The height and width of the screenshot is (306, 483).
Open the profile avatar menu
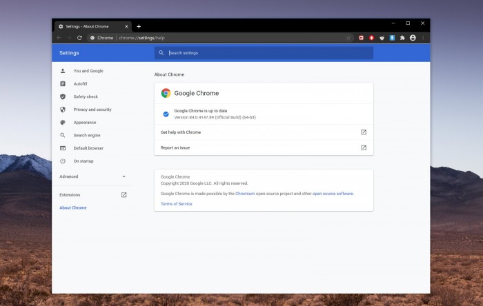click(x=413, y=38)
